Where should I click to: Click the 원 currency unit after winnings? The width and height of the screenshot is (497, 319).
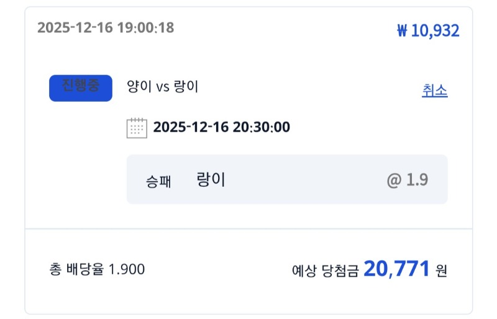pos(441,271)
